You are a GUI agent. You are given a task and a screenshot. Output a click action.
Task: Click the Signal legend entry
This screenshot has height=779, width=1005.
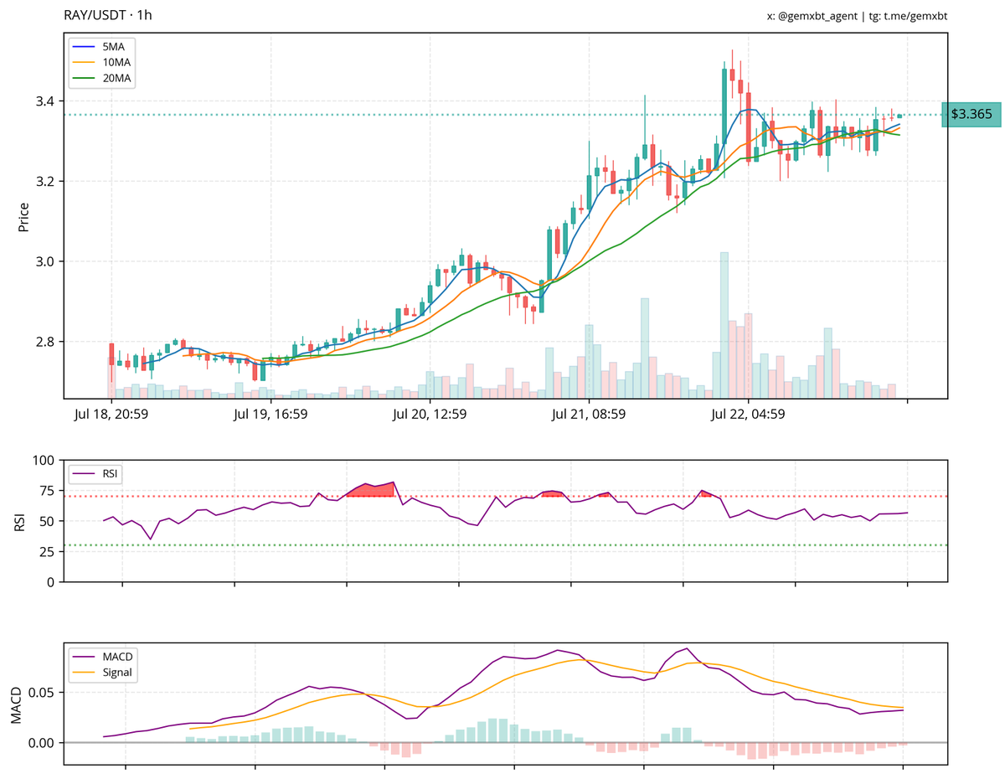click(104, 673)
